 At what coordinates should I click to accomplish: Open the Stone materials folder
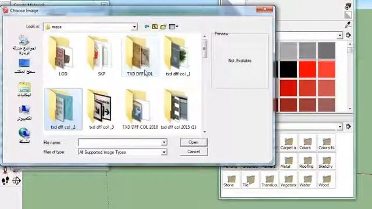(231, 181)
